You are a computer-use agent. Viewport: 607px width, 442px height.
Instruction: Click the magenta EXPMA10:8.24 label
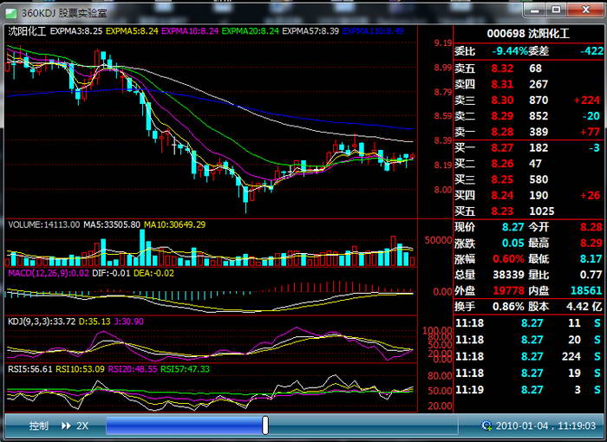pos(190,31)
